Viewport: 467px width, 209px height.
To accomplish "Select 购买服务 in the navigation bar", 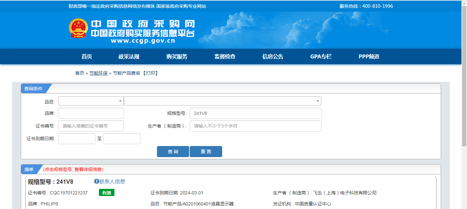I will click(177, 56).
